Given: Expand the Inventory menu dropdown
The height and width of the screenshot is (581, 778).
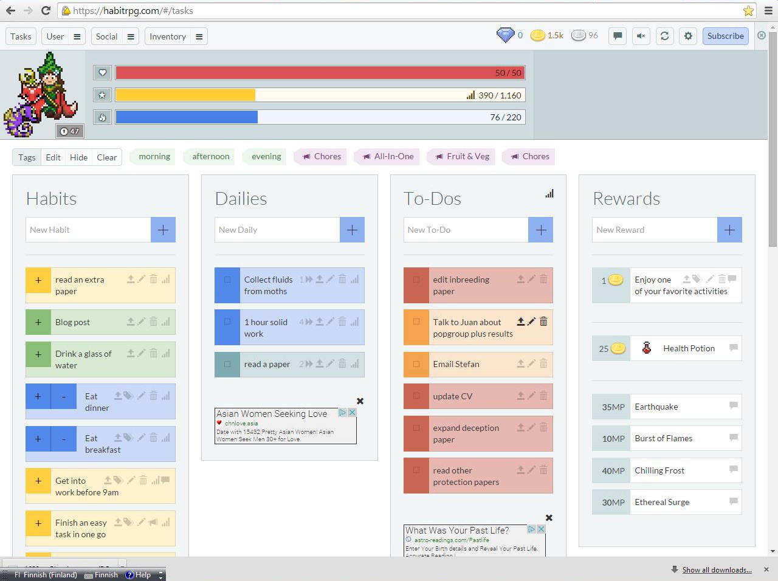Looking at the screenshot, I should point(199,36).
